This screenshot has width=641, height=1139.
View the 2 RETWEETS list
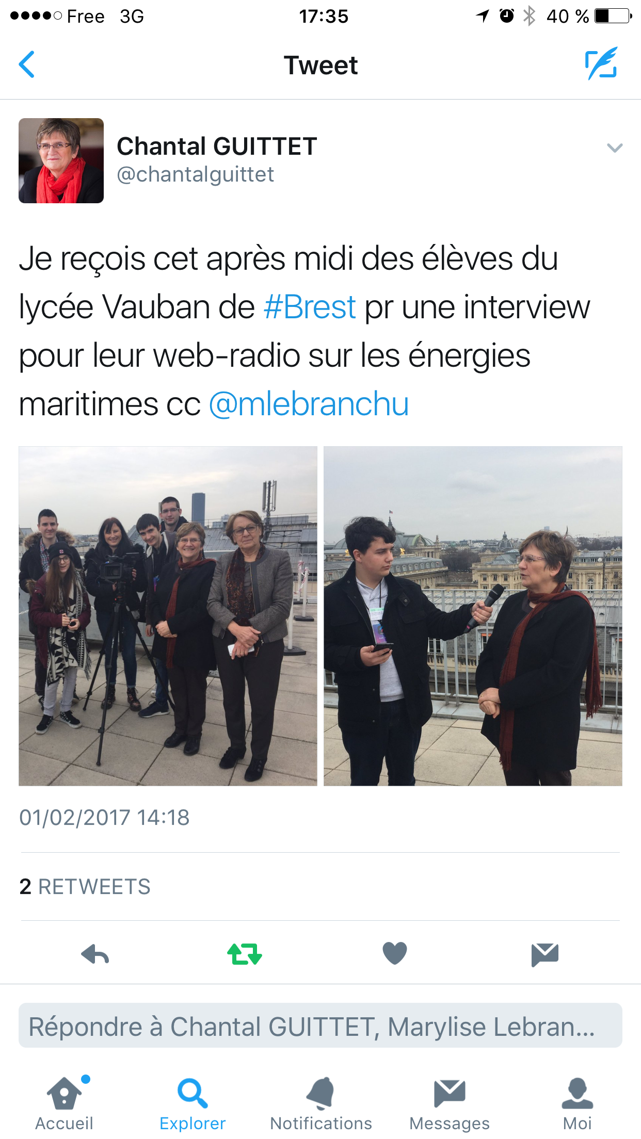[x=85, y=887]
